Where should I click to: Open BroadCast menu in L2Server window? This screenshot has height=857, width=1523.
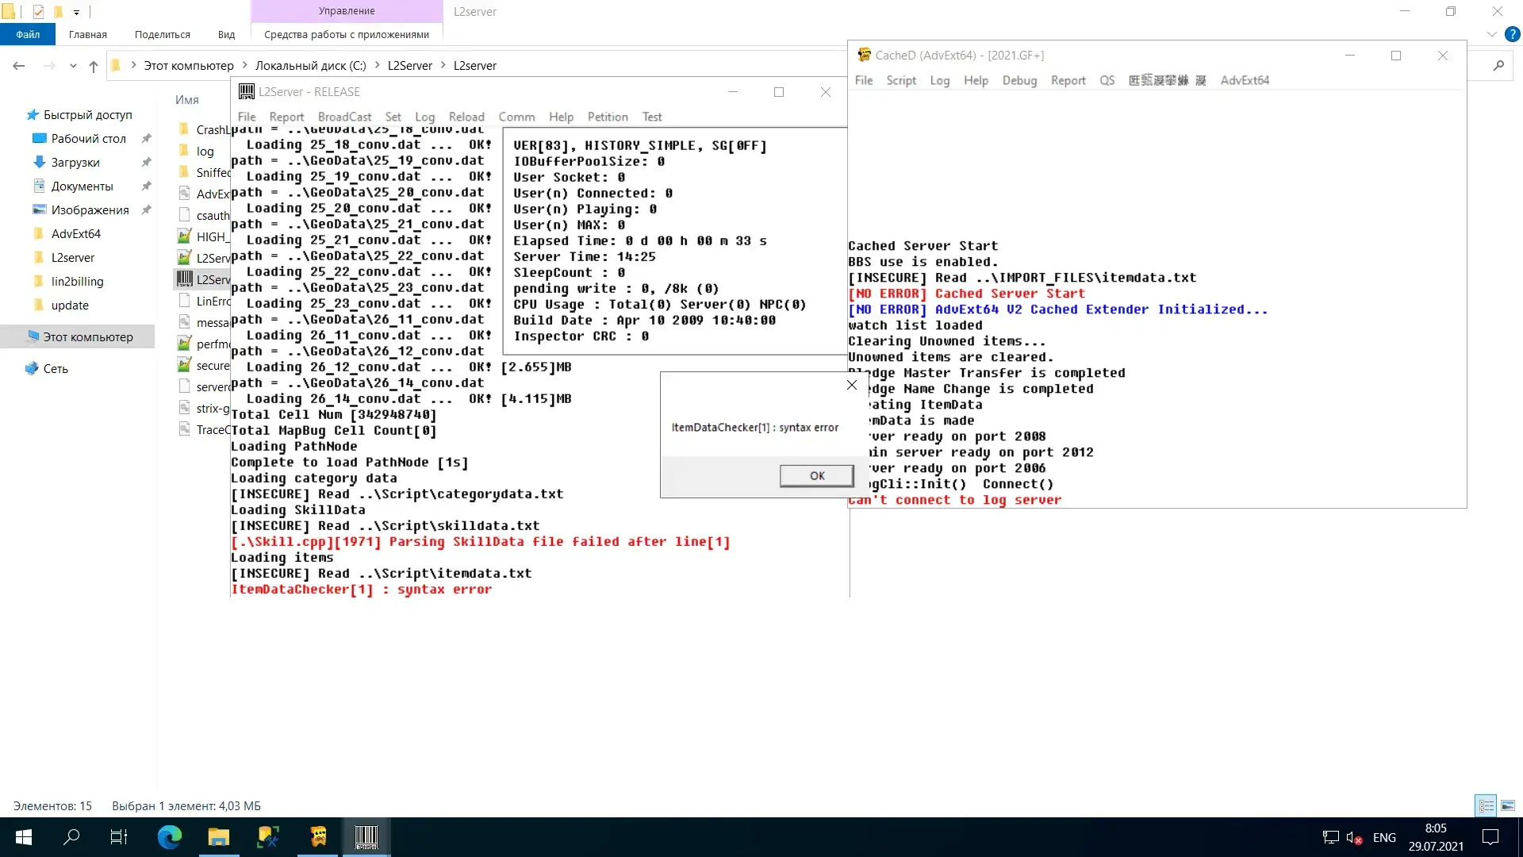[x=344, y=117]
